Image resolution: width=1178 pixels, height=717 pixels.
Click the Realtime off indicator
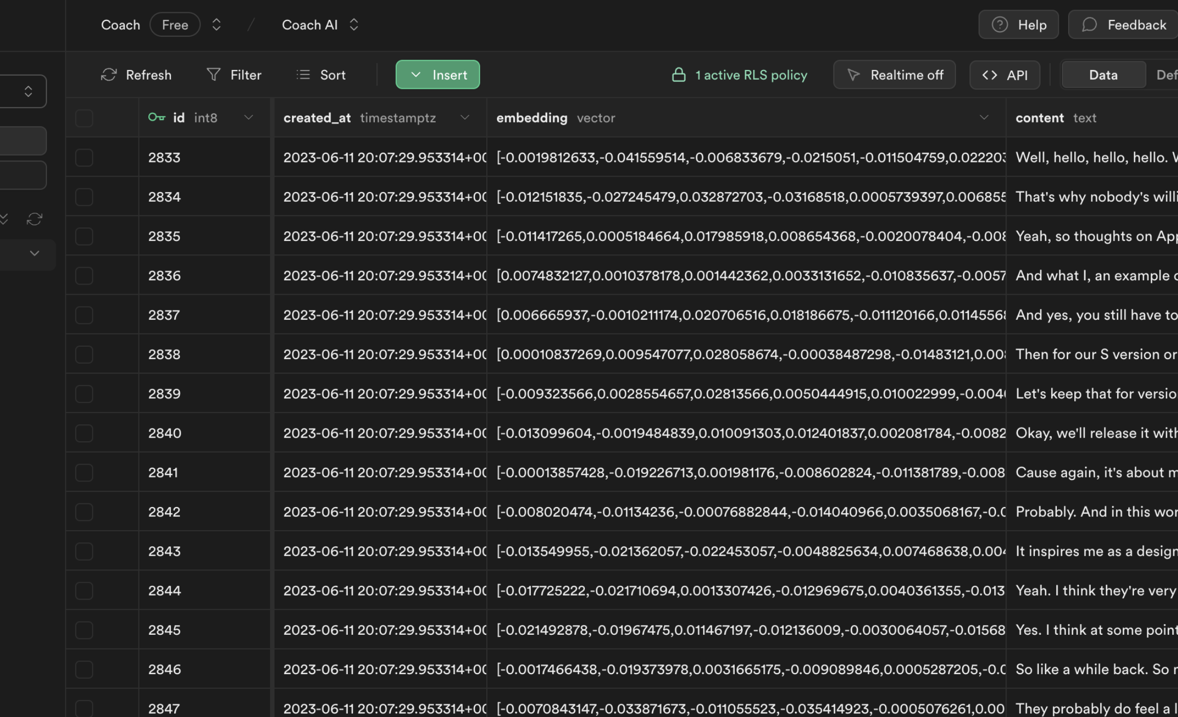[894, 75]
